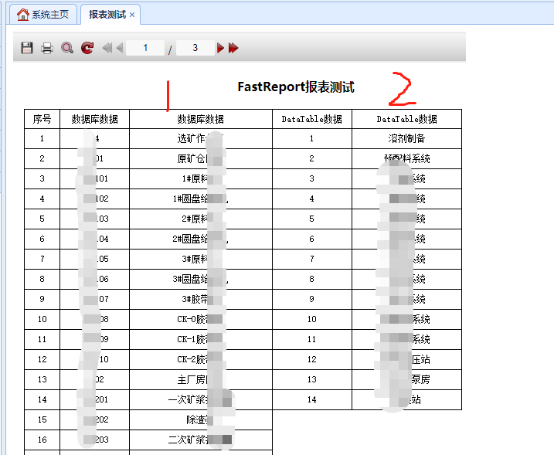Screen dimensions: 554x455
Task: Click 序号 cell with value 1
Action: (42, 138)
